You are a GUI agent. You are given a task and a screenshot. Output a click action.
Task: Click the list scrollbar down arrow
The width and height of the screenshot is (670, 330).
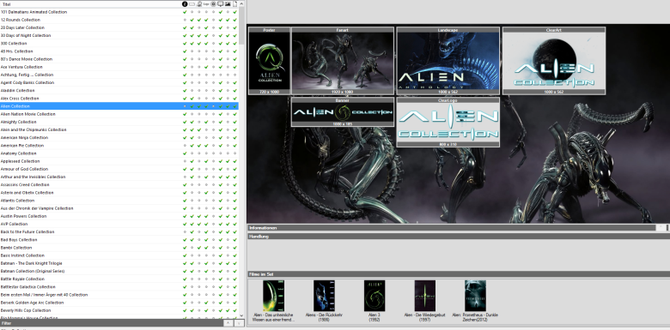pos(241,315)
